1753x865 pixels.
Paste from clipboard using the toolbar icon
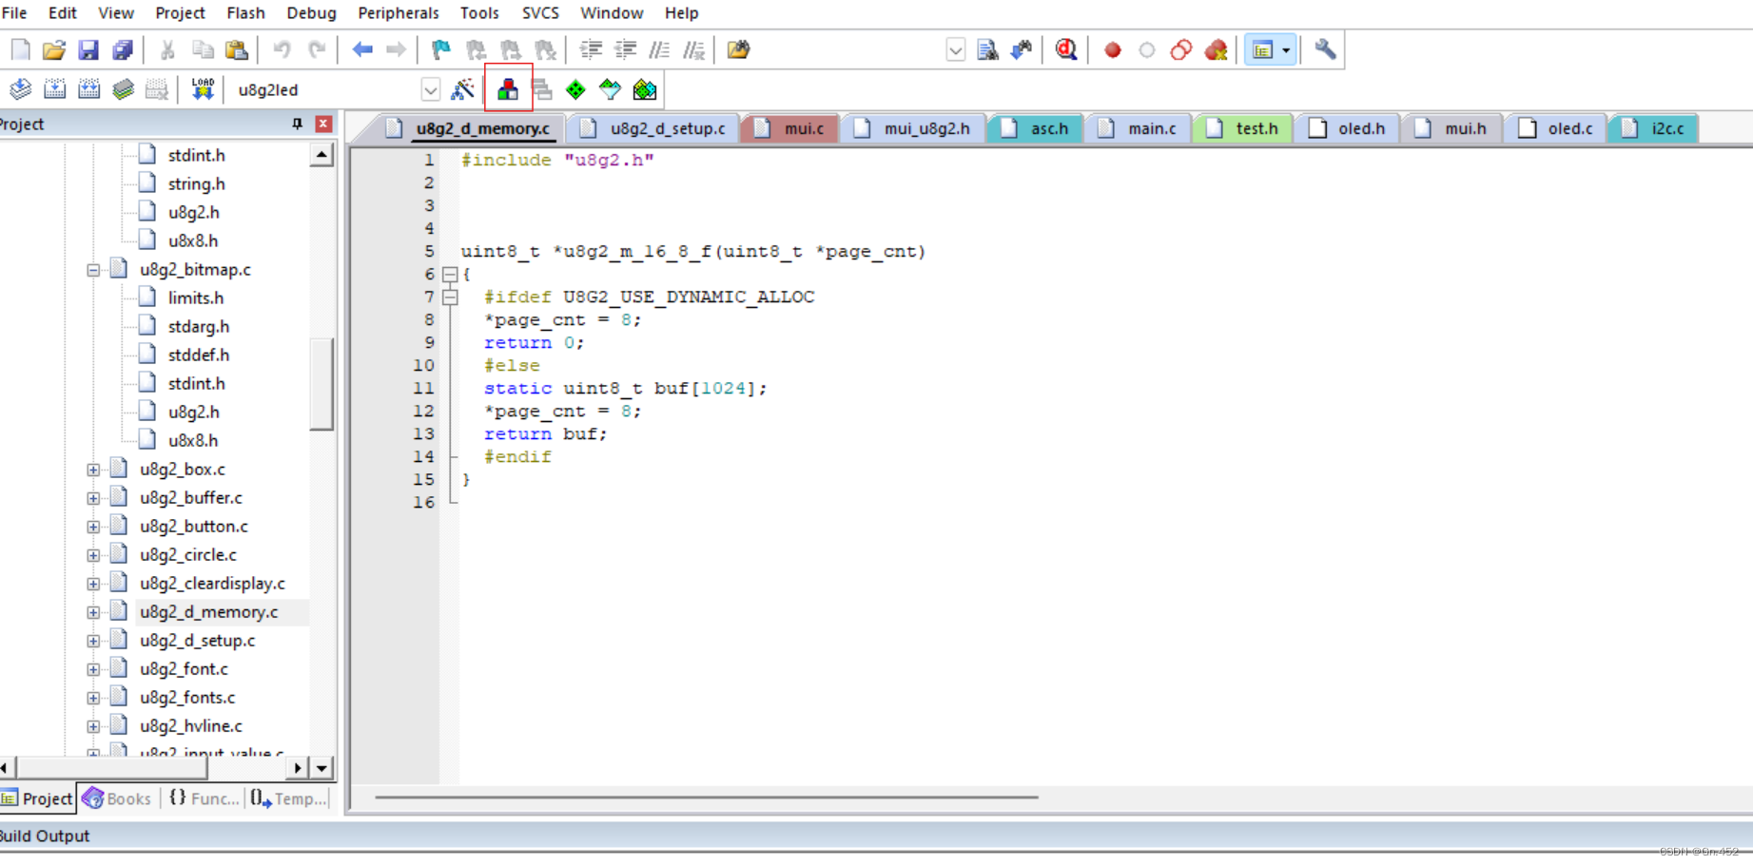[237, 49]
